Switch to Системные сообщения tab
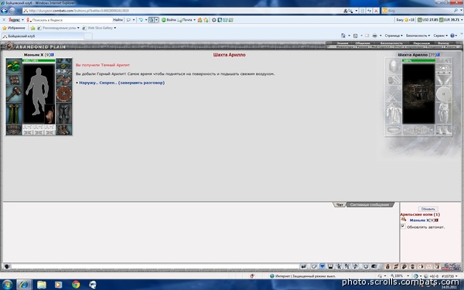Image resolution: width=464 pixels, height=290 pixels. click(370, 205)
